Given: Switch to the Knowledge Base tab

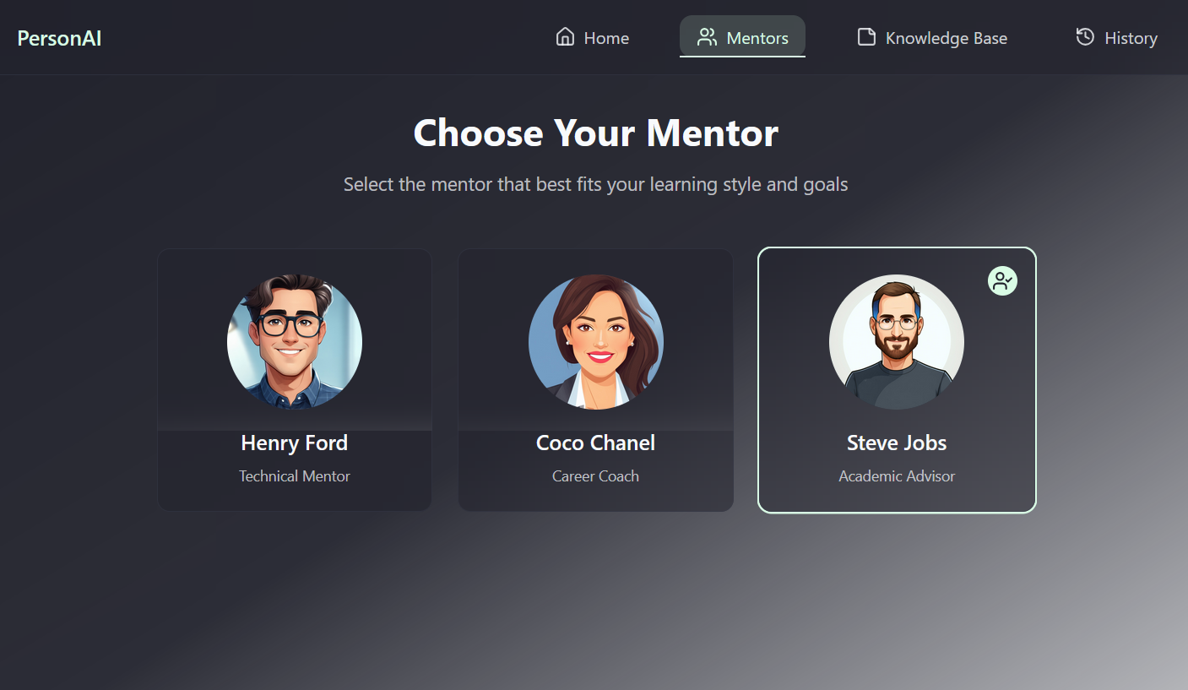Looking at the screenshot, I should (x=932, y=37).
